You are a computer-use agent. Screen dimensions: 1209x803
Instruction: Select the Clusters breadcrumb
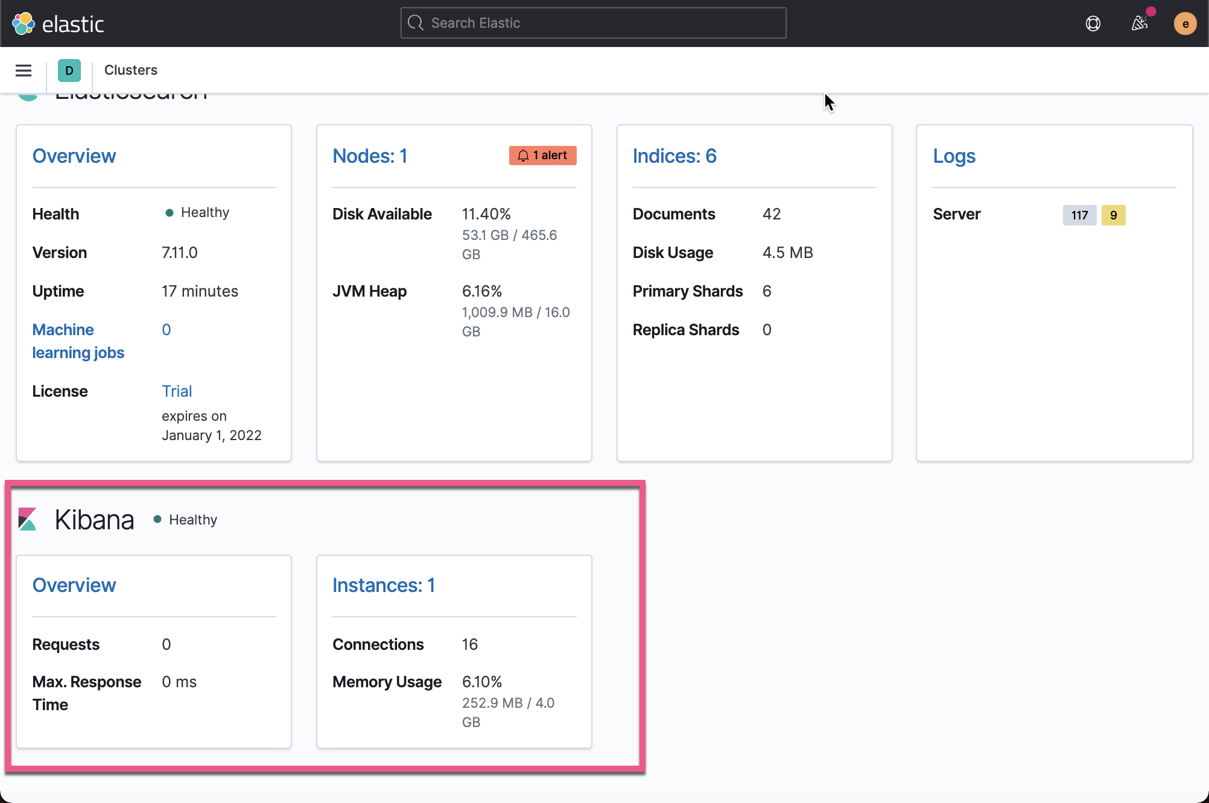pyautogui.click(x=131, y=70)
